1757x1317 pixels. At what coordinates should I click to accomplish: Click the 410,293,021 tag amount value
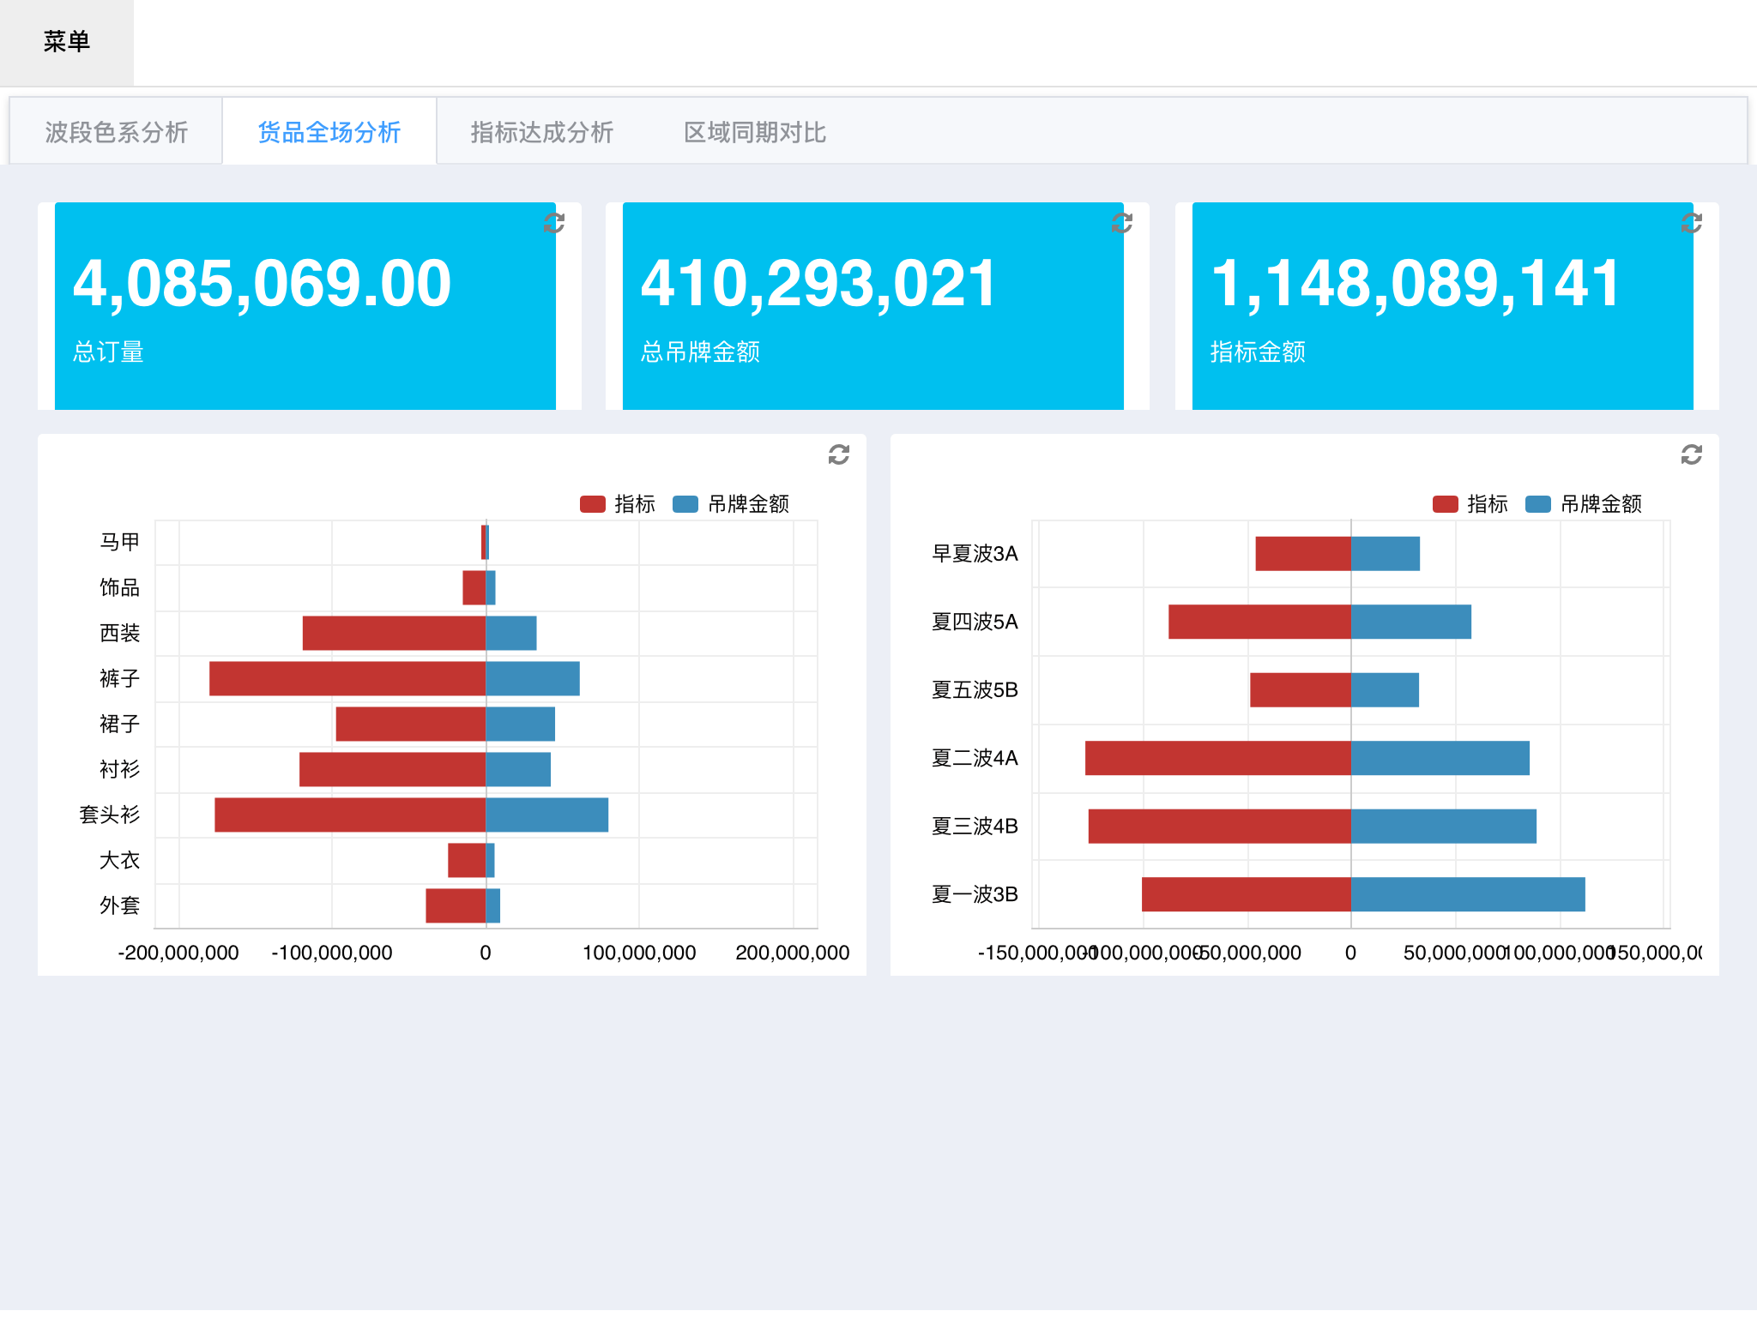pos(819,284)
